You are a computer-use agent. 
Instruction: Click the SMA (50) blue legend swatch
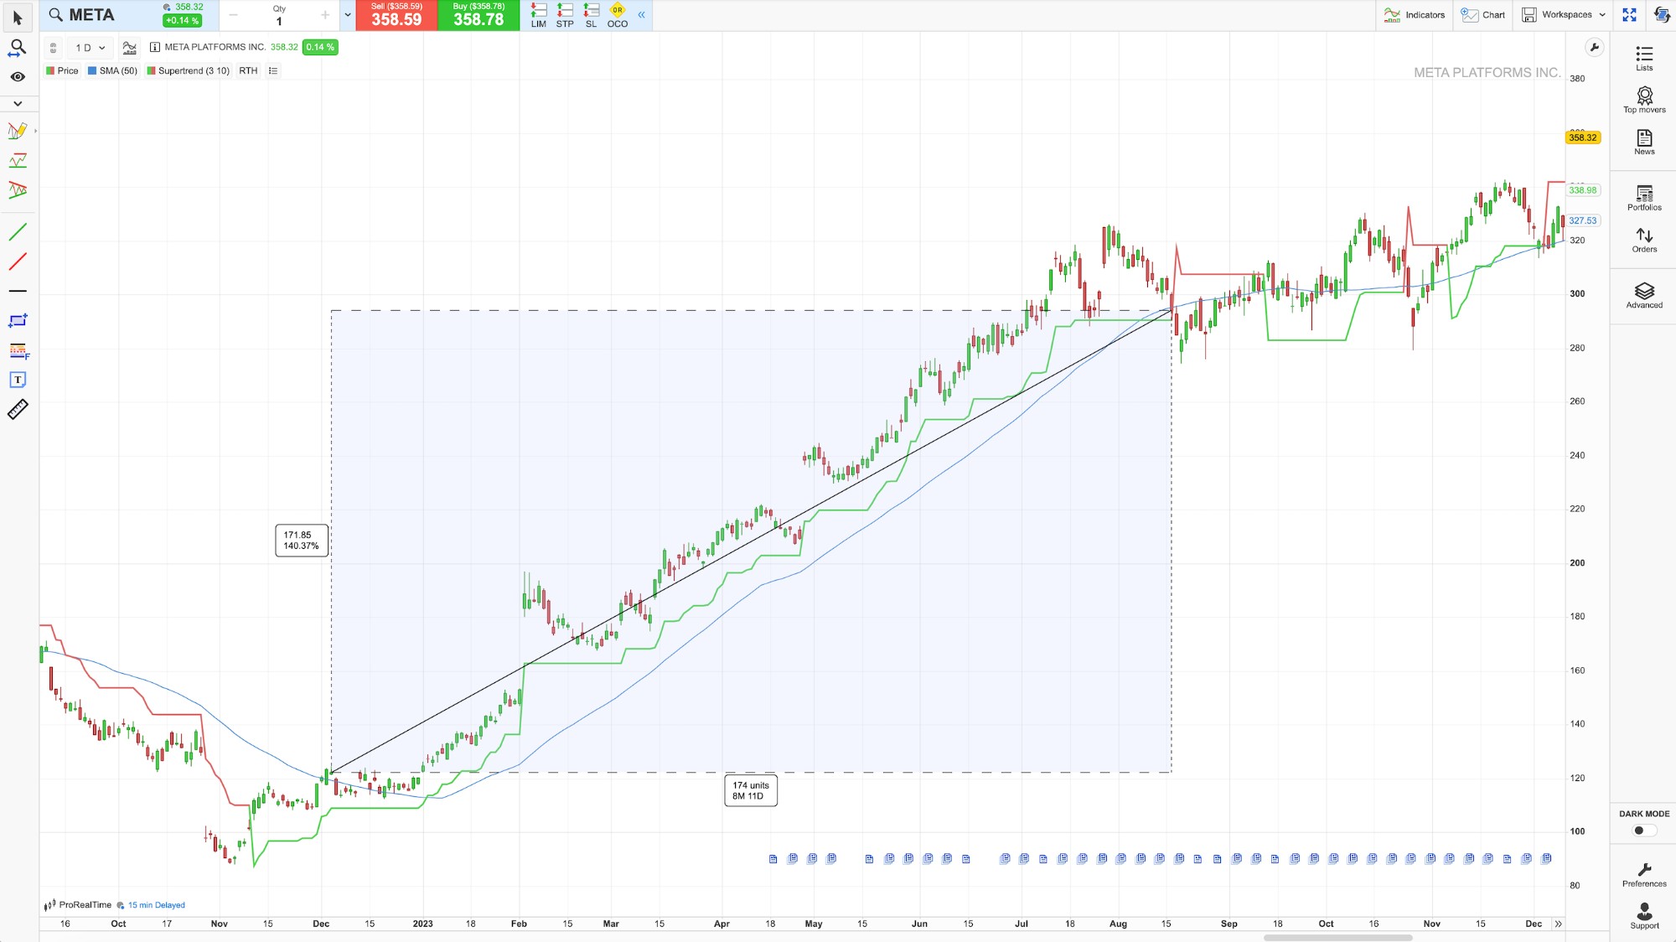(x=92, y=71)
